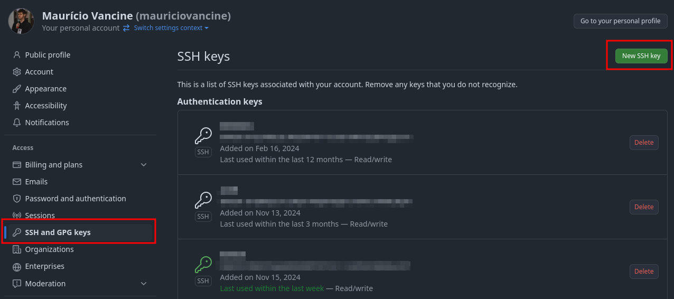
Task: Expand the Moderation section chevron
Action: coord(144,284)
